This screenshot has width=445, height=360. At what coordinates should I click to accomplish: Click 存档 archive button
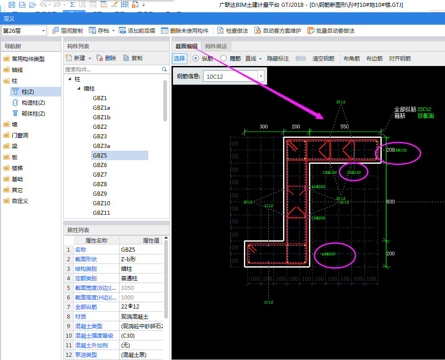coord(99,30)
